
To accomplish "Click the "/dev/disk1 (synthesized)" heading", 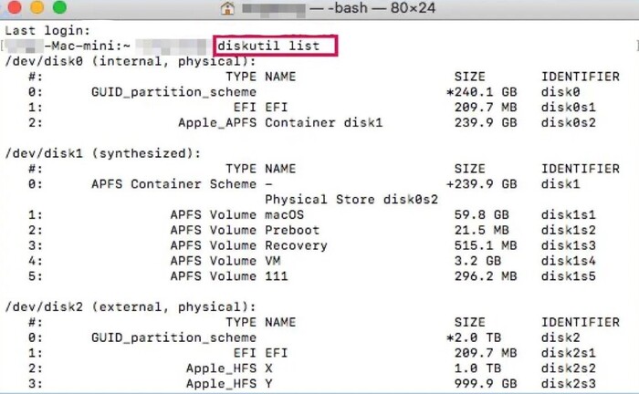I will (x=102, y=153).
